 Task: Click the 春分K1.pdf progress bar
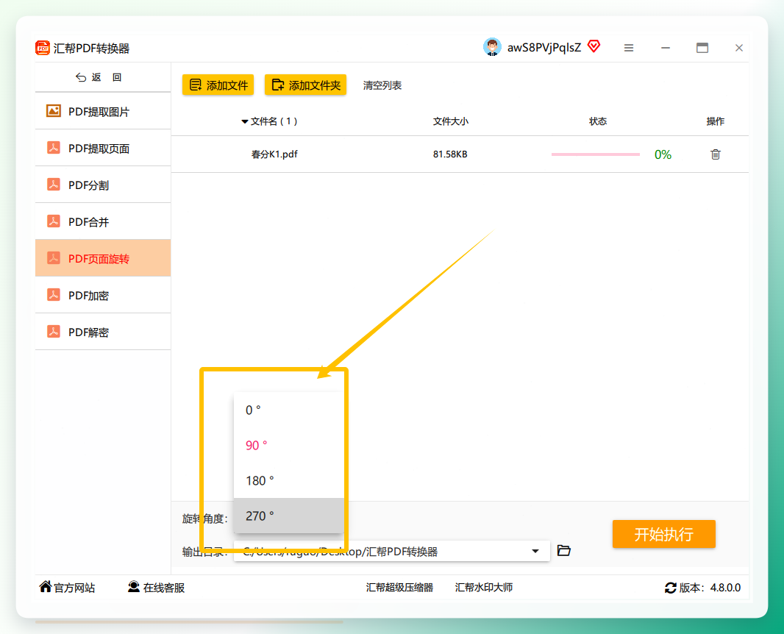(596, 154)
